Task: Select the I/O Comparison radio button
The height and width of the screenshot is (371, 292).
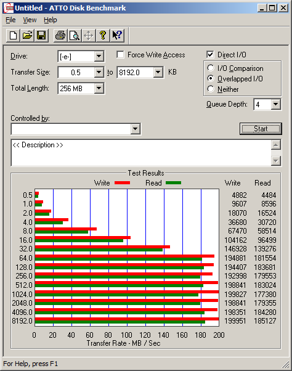Action: (x=211, y=68)
